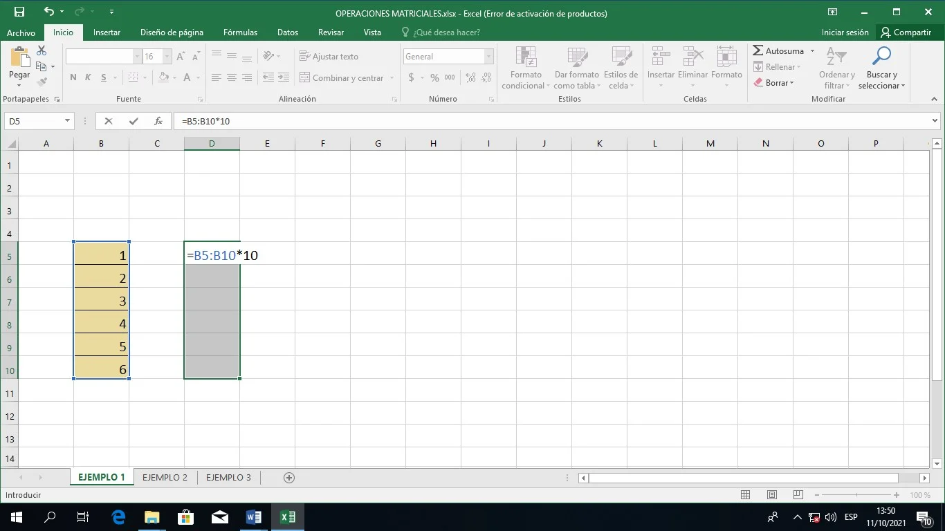Increase font size with the large A icon
Screen dimensions: 945x531
tap(181, 57)
